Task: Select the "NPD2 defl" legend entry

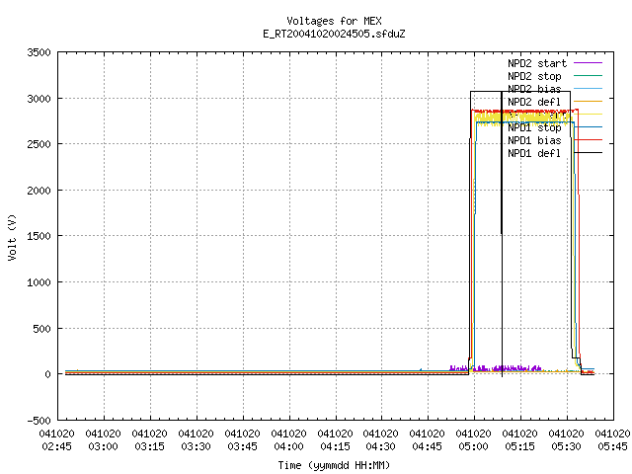Action: (x=534, y=102)
